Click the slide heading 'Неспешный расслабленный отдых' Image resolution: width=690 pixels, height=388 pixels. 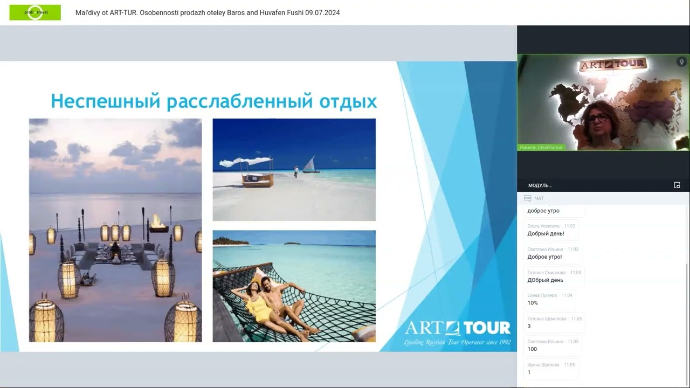tap(213, 101)
